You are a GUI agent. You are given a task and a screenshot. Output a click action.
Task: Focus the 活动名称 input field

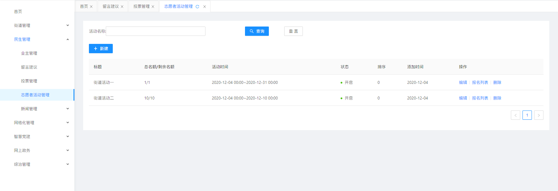coord(155,31)
